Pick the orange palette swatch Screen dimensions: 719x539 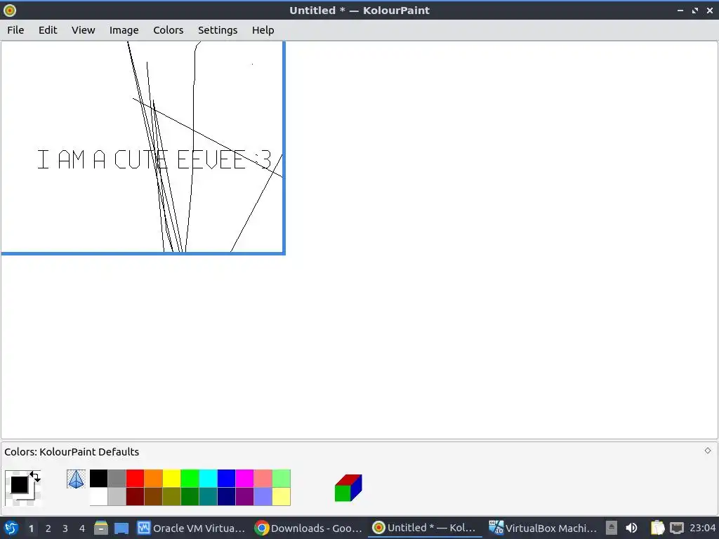pyautogui.click(x=154, y=479)
